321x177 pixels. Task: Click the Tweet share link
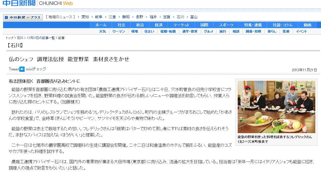click(14, 69)
